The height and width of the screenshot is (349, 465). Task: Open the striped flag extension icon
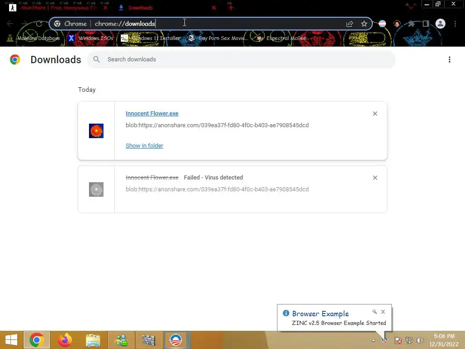click(382, 24)
